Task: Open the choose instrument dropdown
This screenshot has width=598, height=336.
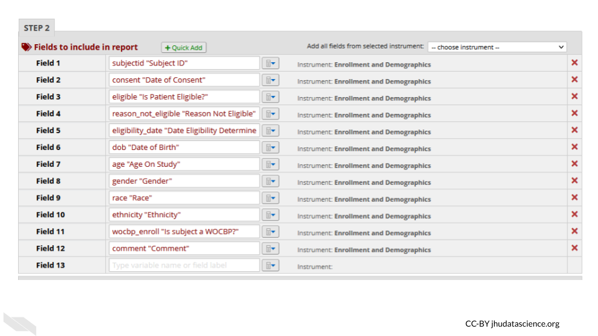Action: point(496,47)
